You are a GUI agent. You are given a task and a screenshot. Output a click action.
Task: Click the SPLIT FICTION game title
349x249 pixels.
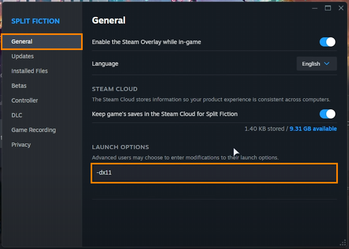pos(36,21)
